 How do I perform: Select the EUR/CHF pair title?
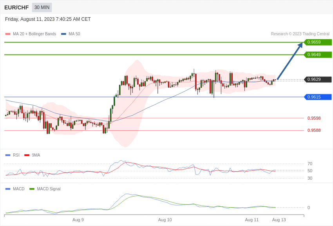tap(16, 8)
